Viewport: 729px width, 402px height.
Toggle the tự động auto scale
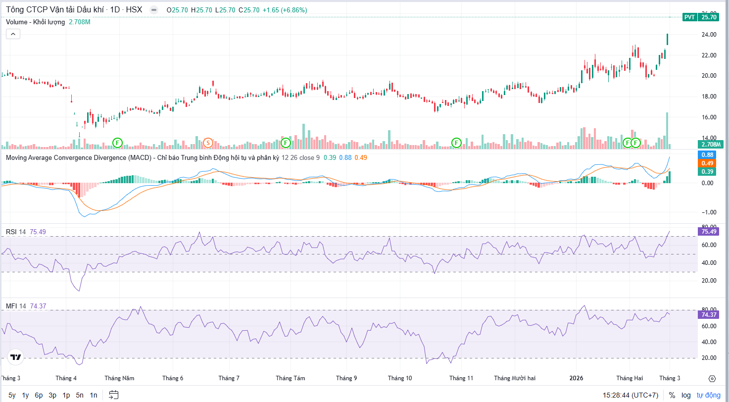(x=709, y=395)
